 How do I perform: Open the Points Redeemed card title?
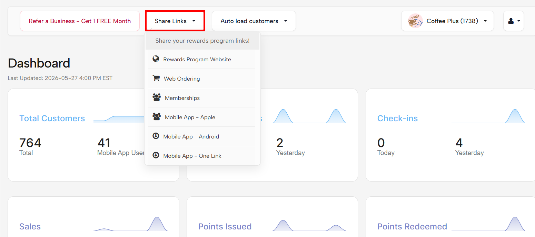click(x=412, y=226)
